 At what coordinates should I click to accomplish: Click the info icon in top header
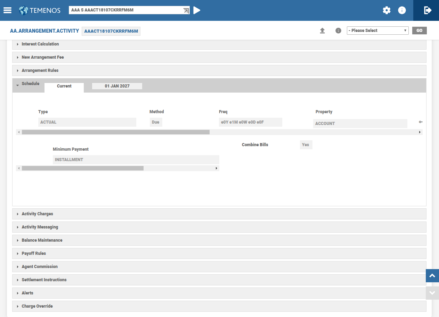402,10
